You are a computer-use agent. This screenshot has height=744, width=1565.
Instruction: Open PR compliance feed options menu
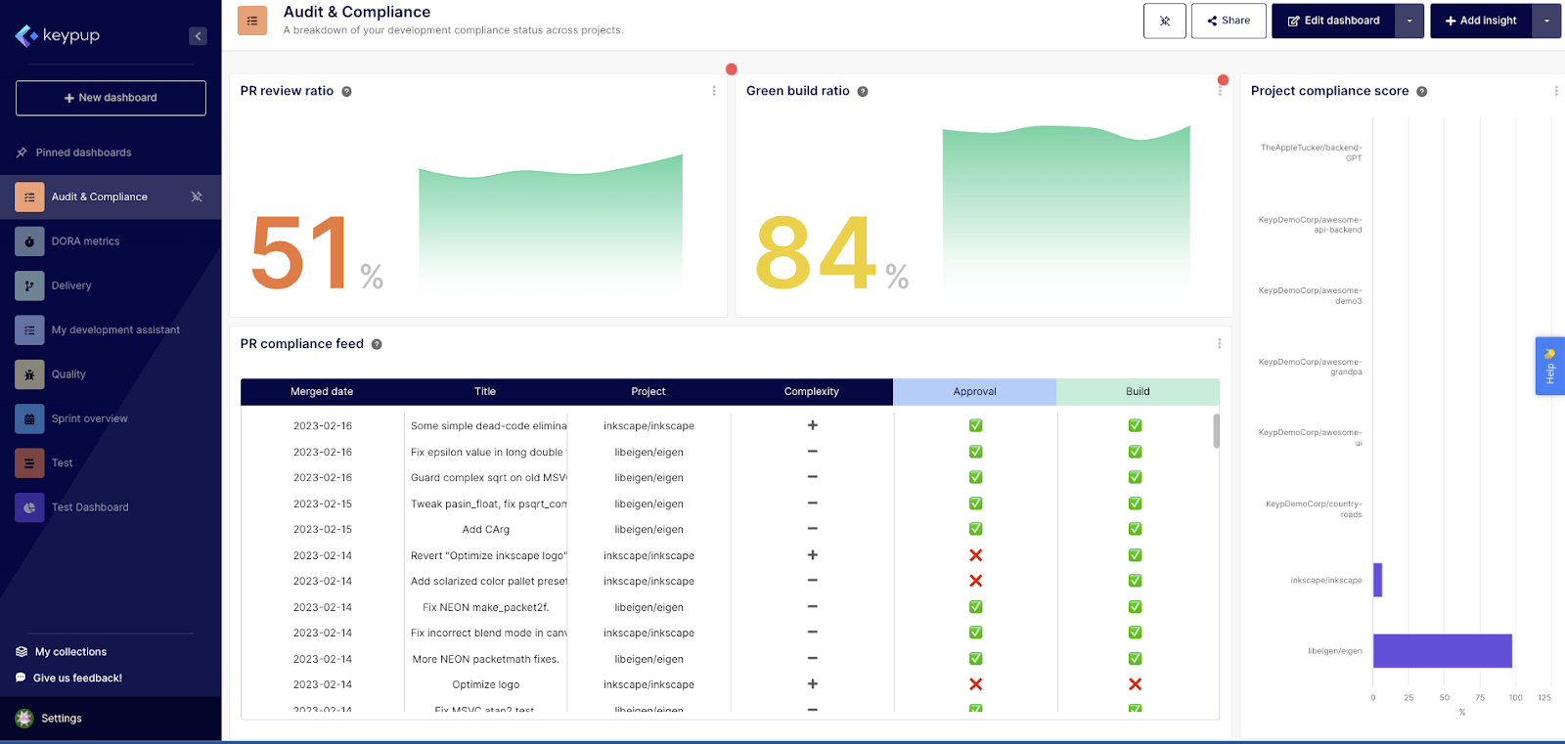(1219, 344)
